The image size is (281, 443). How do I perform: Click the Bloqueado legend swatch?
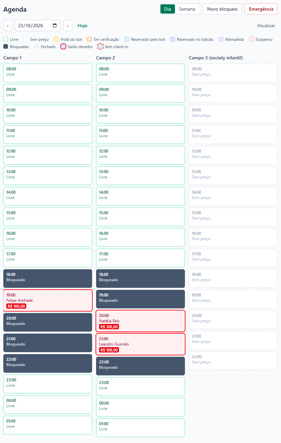[6, 47]
